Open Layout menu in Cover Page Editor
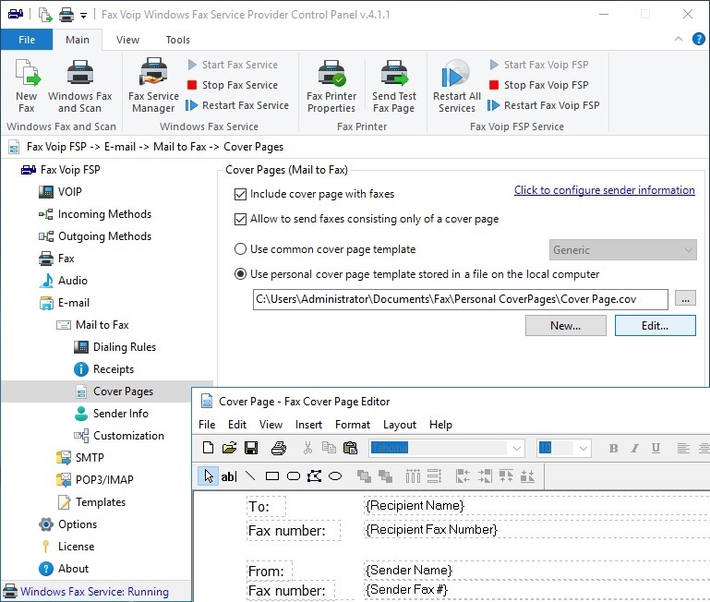The height and width of the screenshot is (602, 710). point(400,425)
